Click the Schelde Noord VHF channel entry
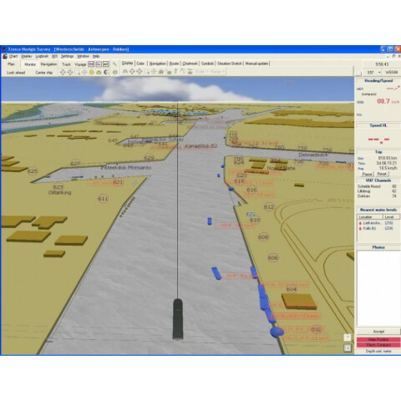Viewport: 401px width, 401px height. 377,186
